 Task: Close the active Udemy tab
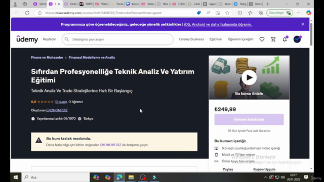point(59,4)
